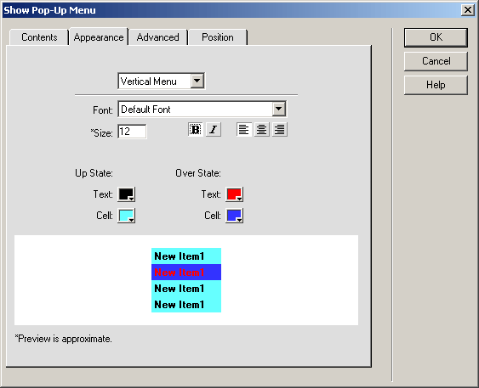Viewport: 479px width, 388px height.
Task: Confirm with the OK button
Action: pyautogui.click(x=436, y=37)
